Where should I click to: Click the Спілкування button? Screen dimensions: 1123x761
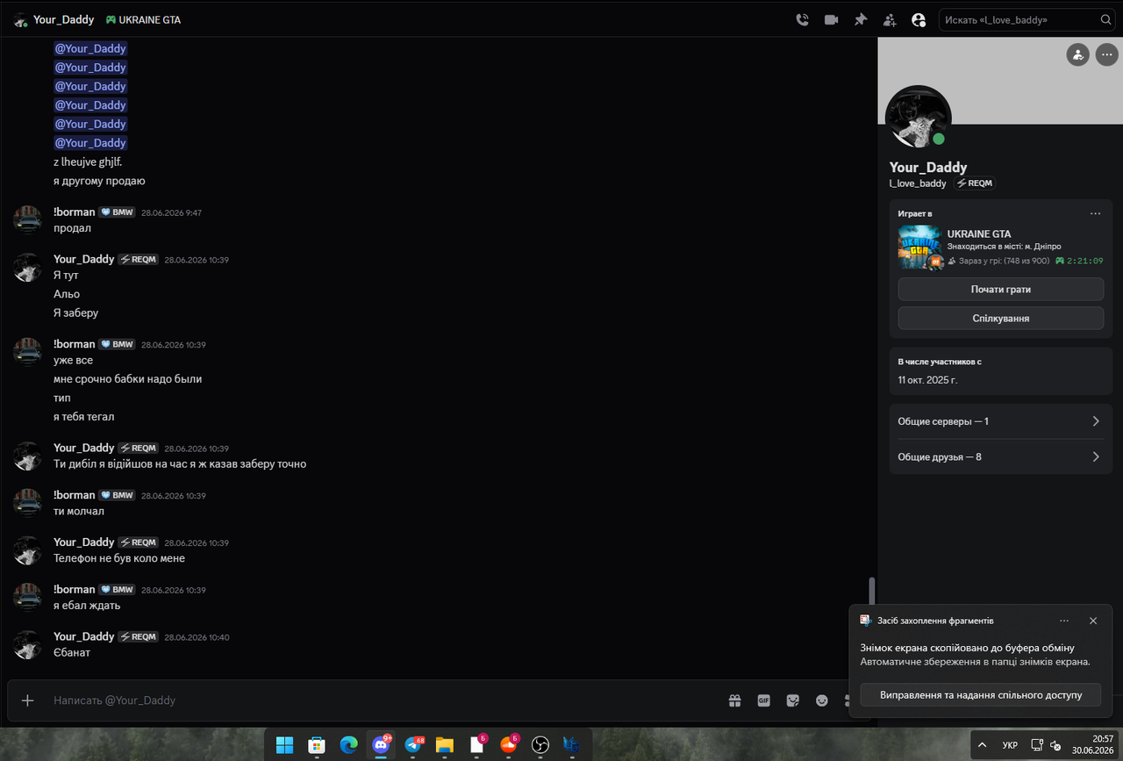pyautogui.click(x=1000, y=318)
